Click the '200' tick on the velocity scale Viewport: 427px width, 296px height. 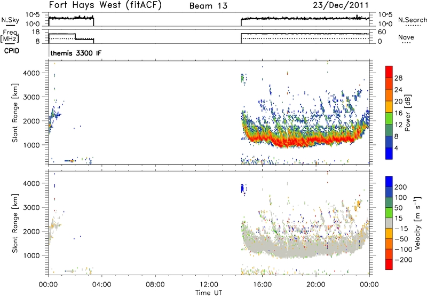tap(401, 187)
